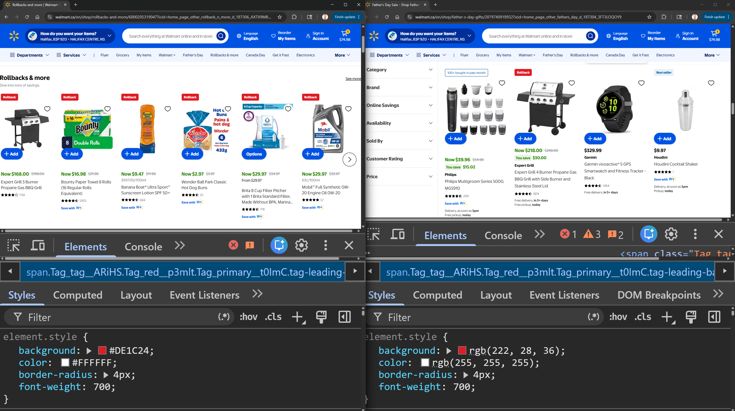The height and width of the screenshot is (411, 735).
Task: Toggle device toolbar icon in left DevTools
Action: pos(38,245)
